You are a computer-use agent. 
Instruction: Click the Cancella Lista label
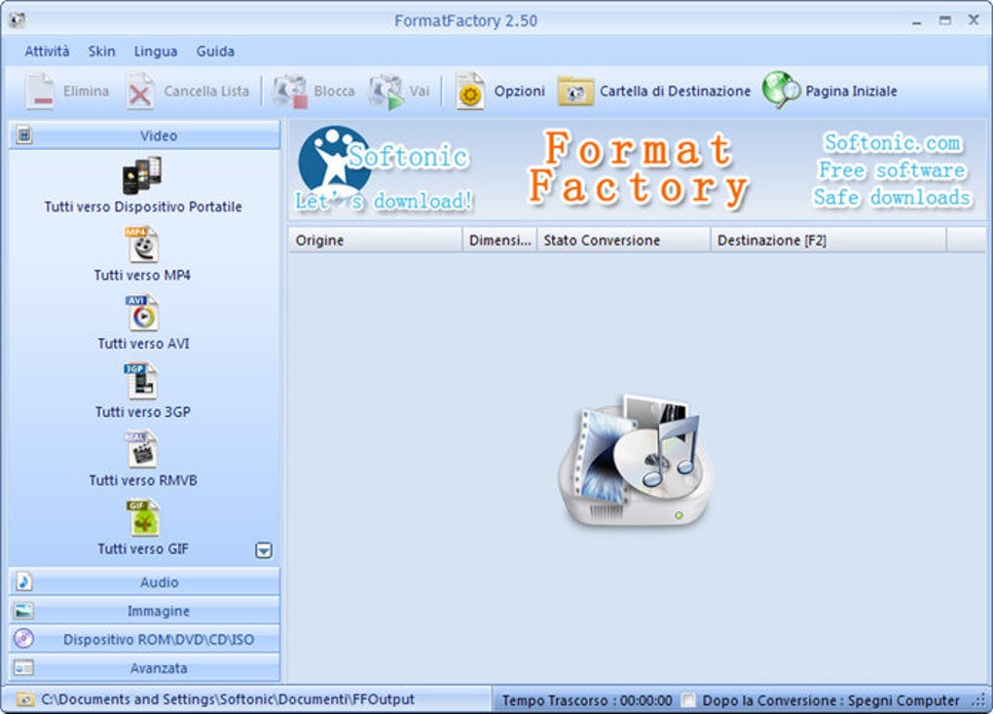(x=206, y=92)
